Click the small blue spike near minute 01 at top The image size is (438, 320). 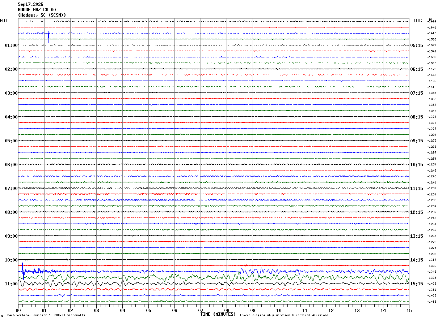[49, 37]
